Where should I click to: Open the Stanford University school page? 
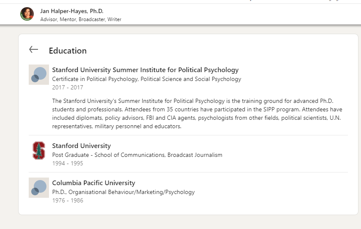click(x=81, y=146)
